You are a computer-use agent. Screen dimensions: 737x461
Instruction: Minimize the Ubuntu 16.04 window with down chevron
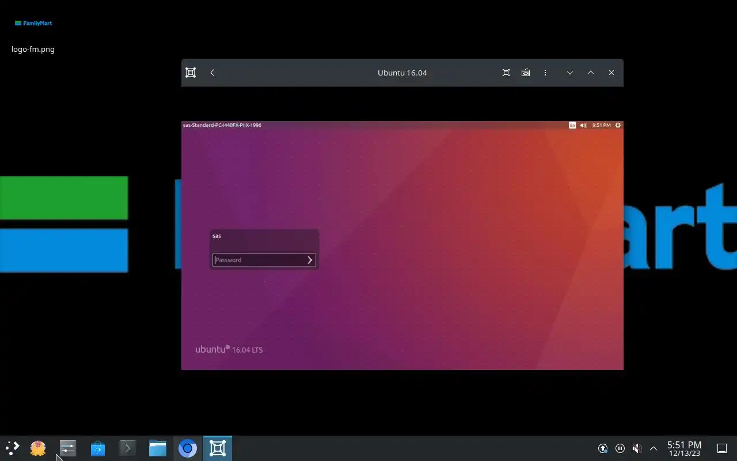(x=570, y=73)
